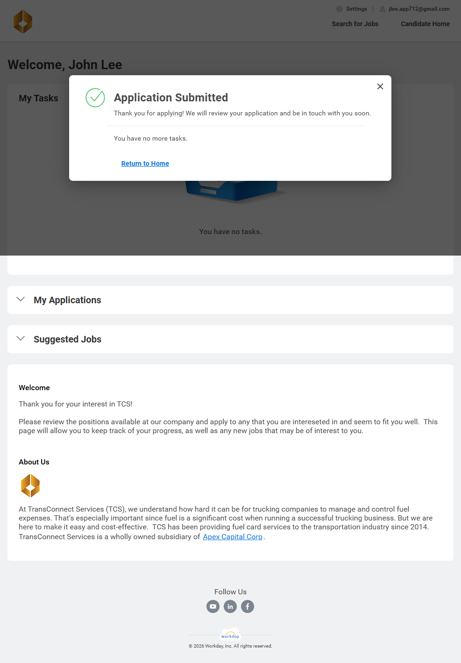Open Search for Jobs menu item
461x663 pixels.
[x=355, y=24]
